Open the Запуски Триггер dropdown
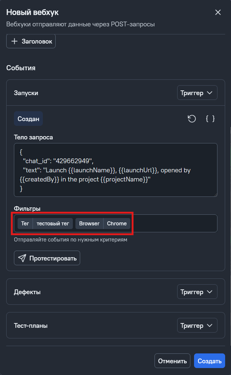The width and height of the screenshot is (231, 375). 197,93
